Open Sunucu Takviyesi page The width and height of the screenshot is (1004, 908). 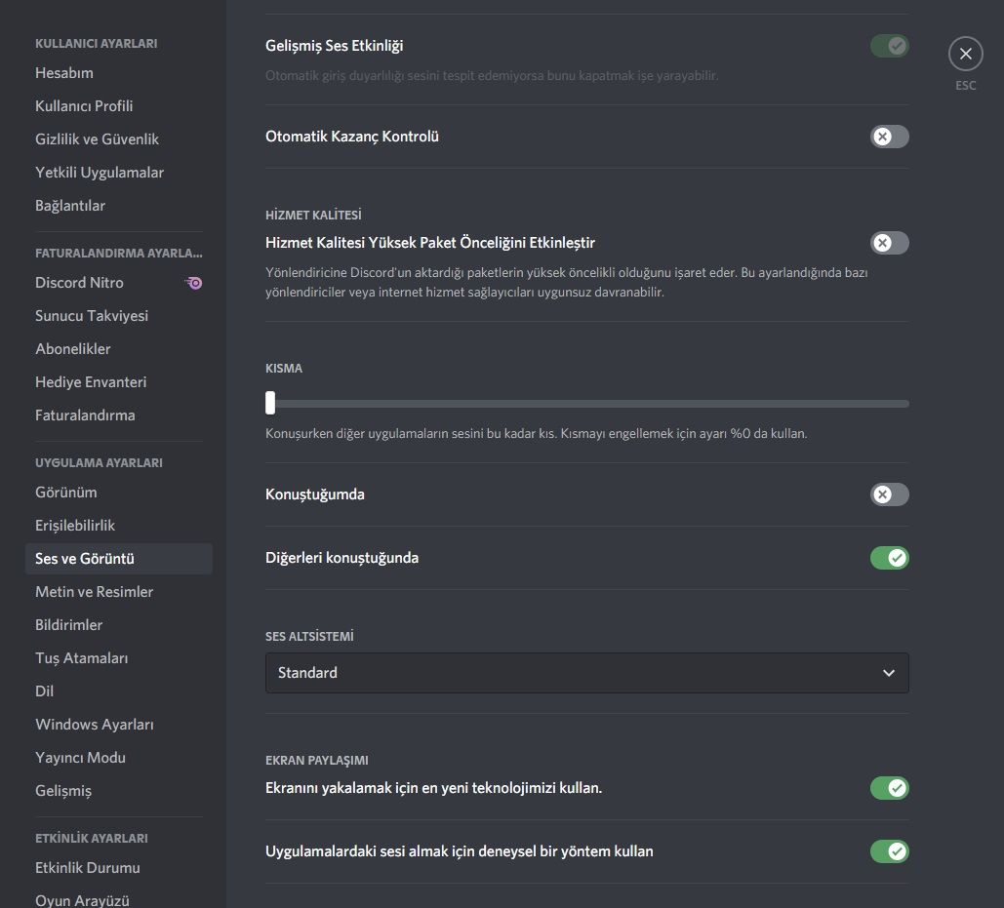click(92, 316)
